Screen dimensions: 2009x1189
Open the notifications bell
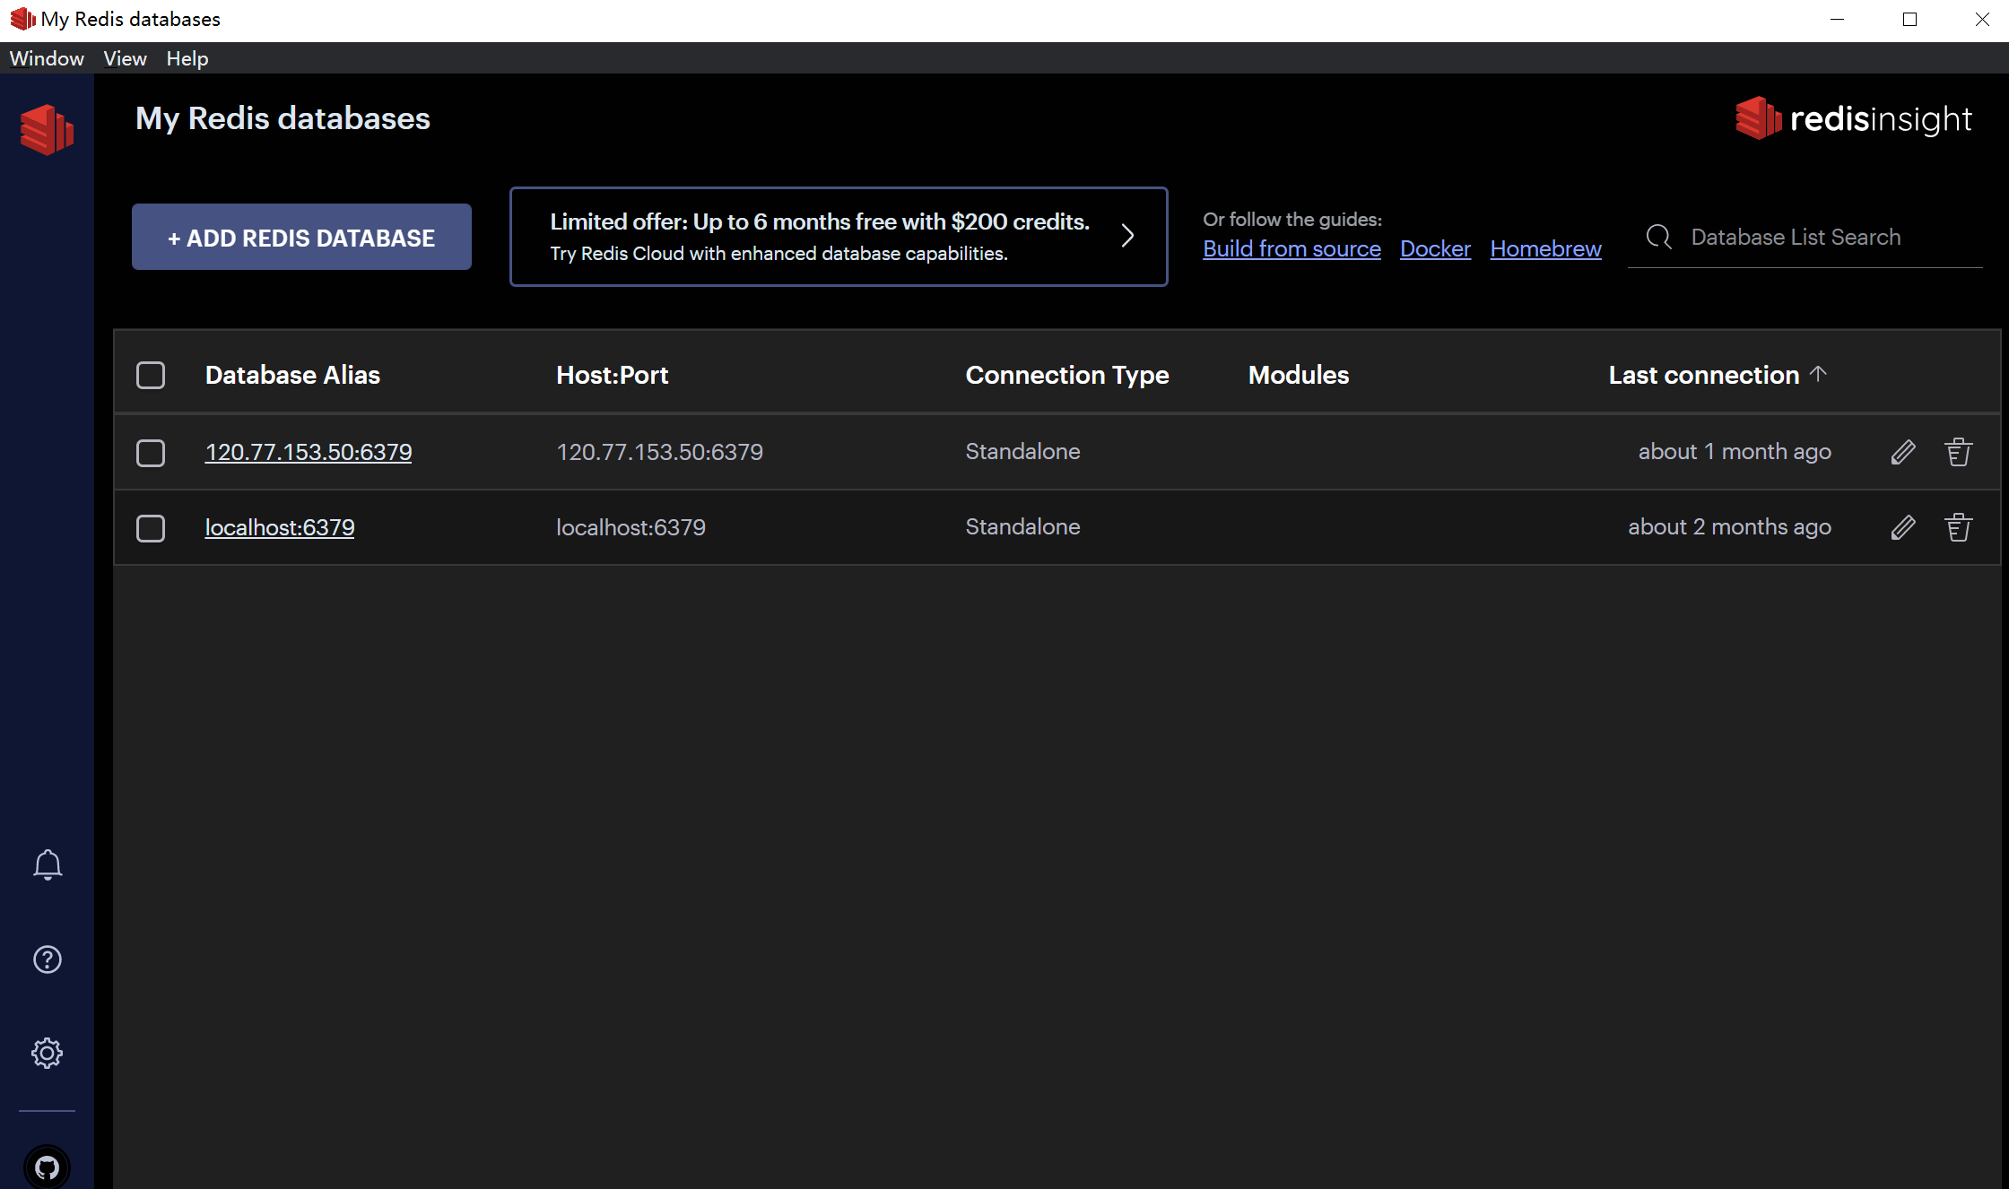point(48,865)
